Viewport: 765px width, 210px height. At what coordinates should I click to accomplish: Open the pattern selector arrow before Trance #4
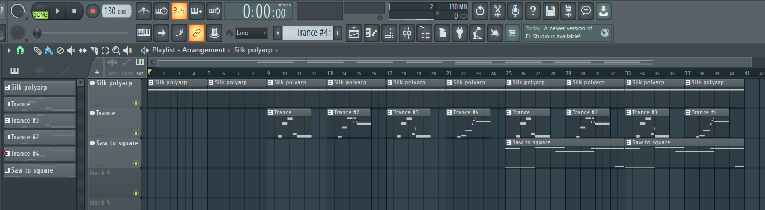pyautogui.click(x=277, y=33)
